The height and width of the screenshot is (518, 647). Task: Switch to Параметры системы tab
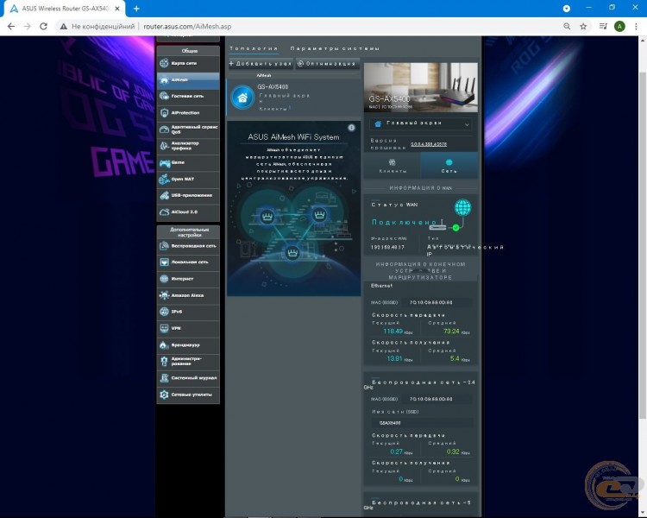tap(335, 48)
